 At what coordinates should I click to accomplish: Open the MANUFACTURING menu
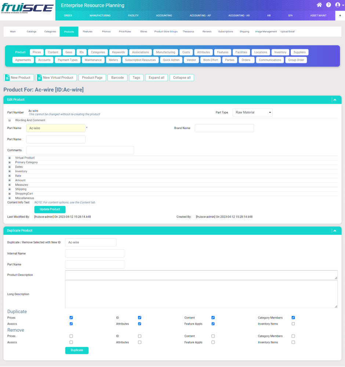pyautogui.click(x=100, y=15)
